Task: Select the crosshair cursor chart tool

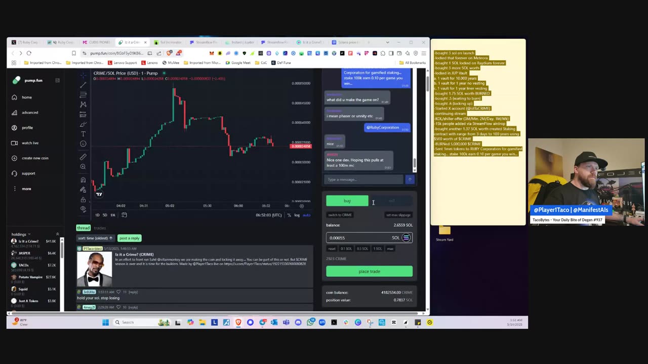Action: coord(83,76)
